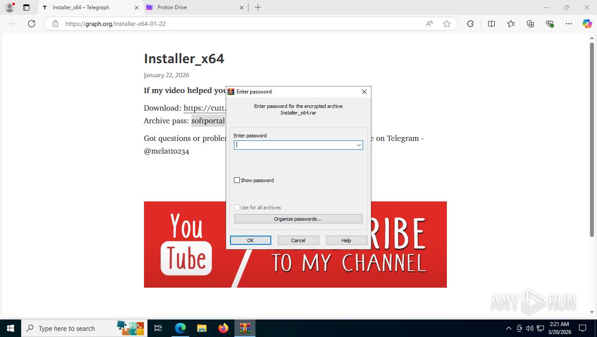
Task: Toggle split screen view
Action: [491, 24]
